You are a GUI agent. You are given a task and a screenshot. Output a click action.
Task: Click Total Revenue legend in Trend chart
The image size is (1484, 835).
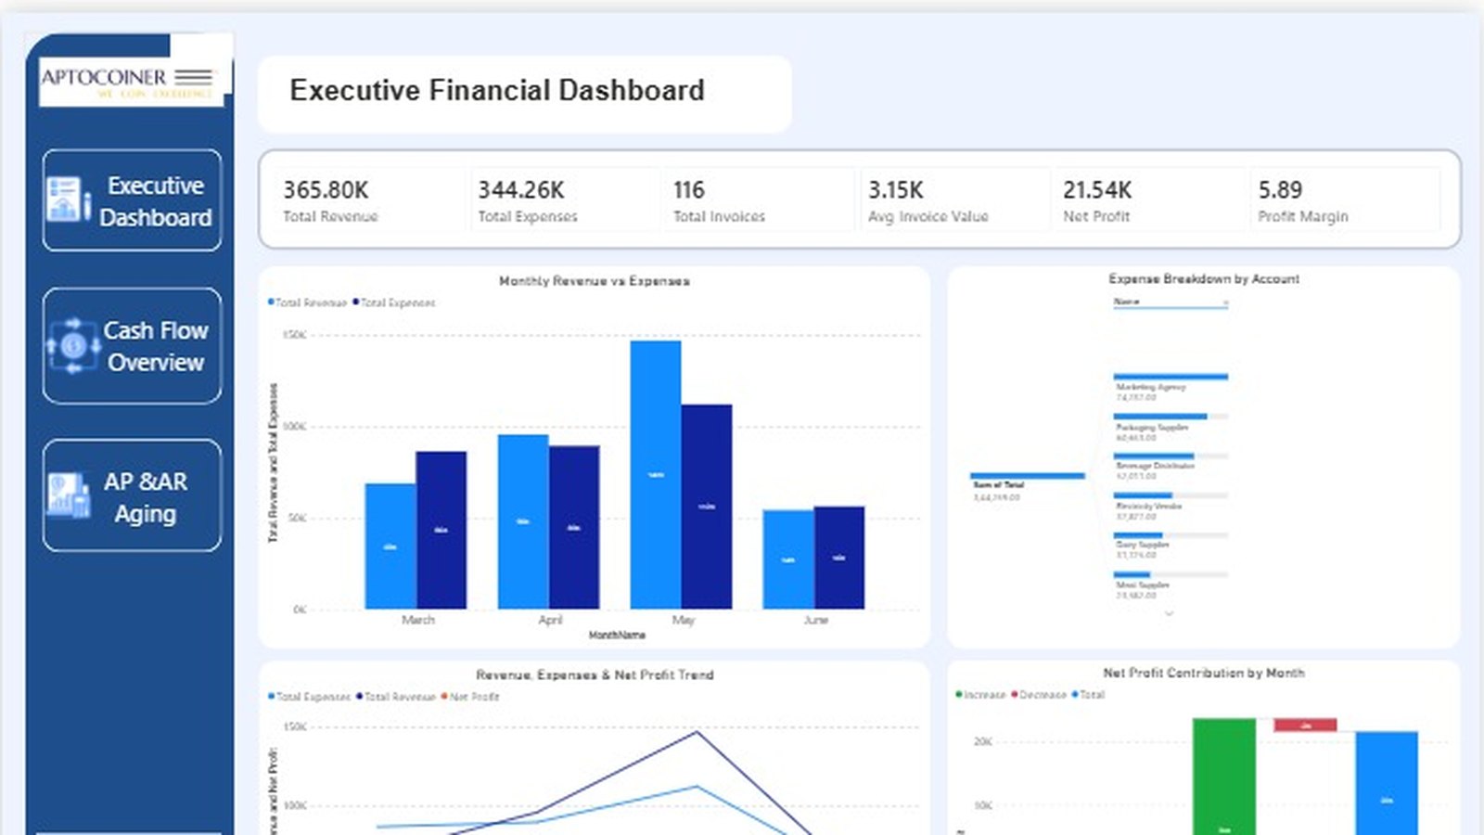396,697
